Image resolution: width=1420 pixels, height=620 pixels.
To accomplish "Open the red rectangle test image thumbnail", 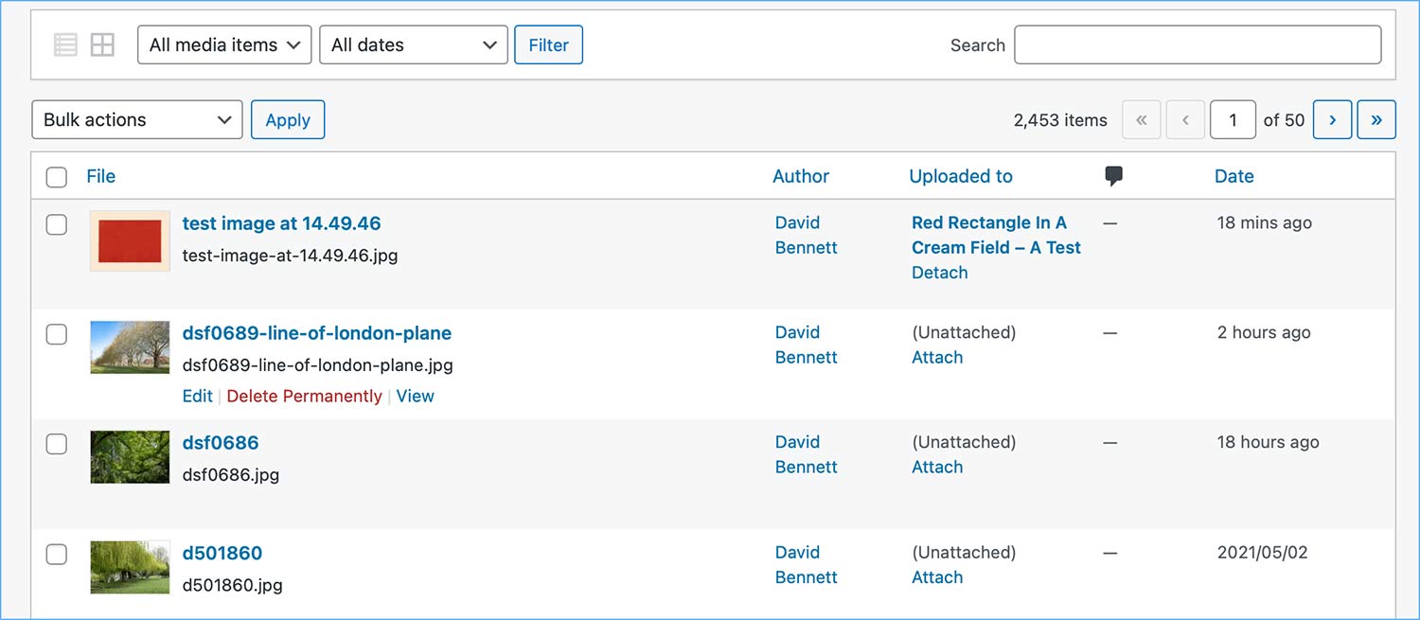I will [130, 240].
